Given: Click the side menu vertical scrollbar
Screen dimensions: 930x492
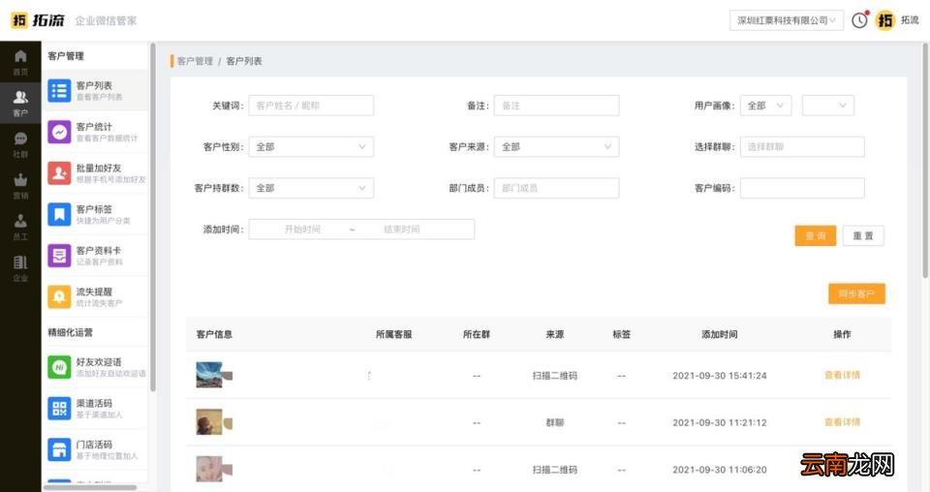Looking at the screenshot, I should tap(153, 217).
